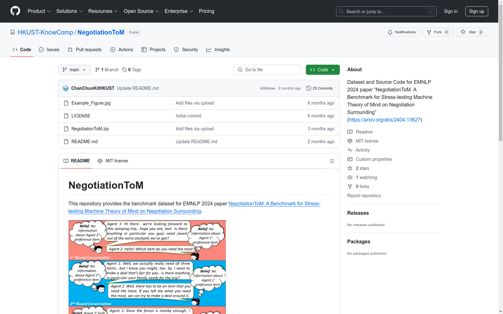Open the NegotiationToM.zip file

tap(90, 129)
